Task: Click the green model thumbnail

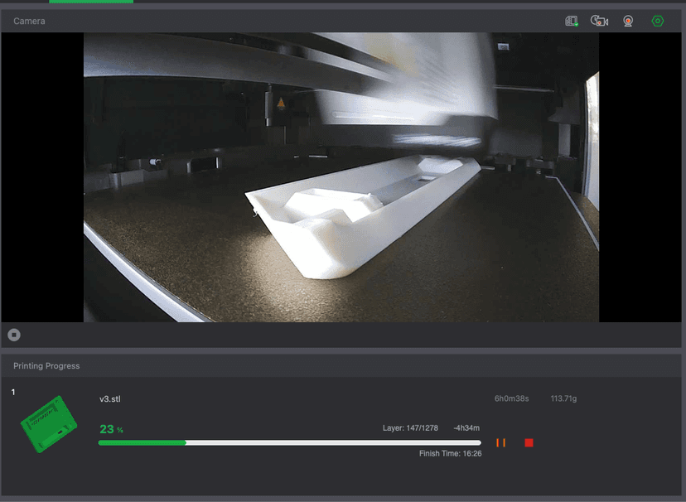Action: 49,424
